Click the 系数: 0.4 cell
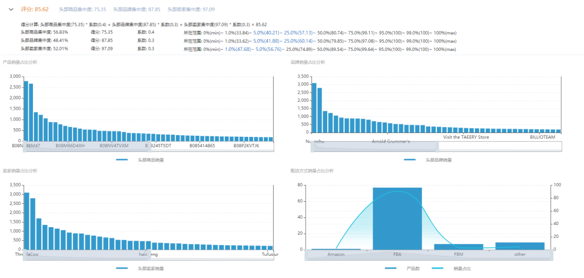584x278 pixels. pos(145,32)
